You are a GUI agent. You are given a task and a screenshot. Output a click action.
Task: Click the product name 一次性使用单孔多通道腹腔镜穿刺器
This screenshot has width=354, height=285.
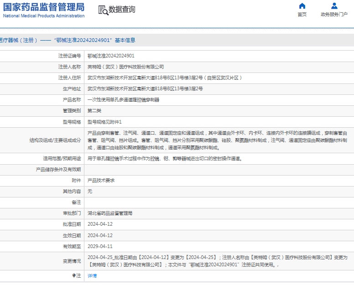tap(124, 100)
